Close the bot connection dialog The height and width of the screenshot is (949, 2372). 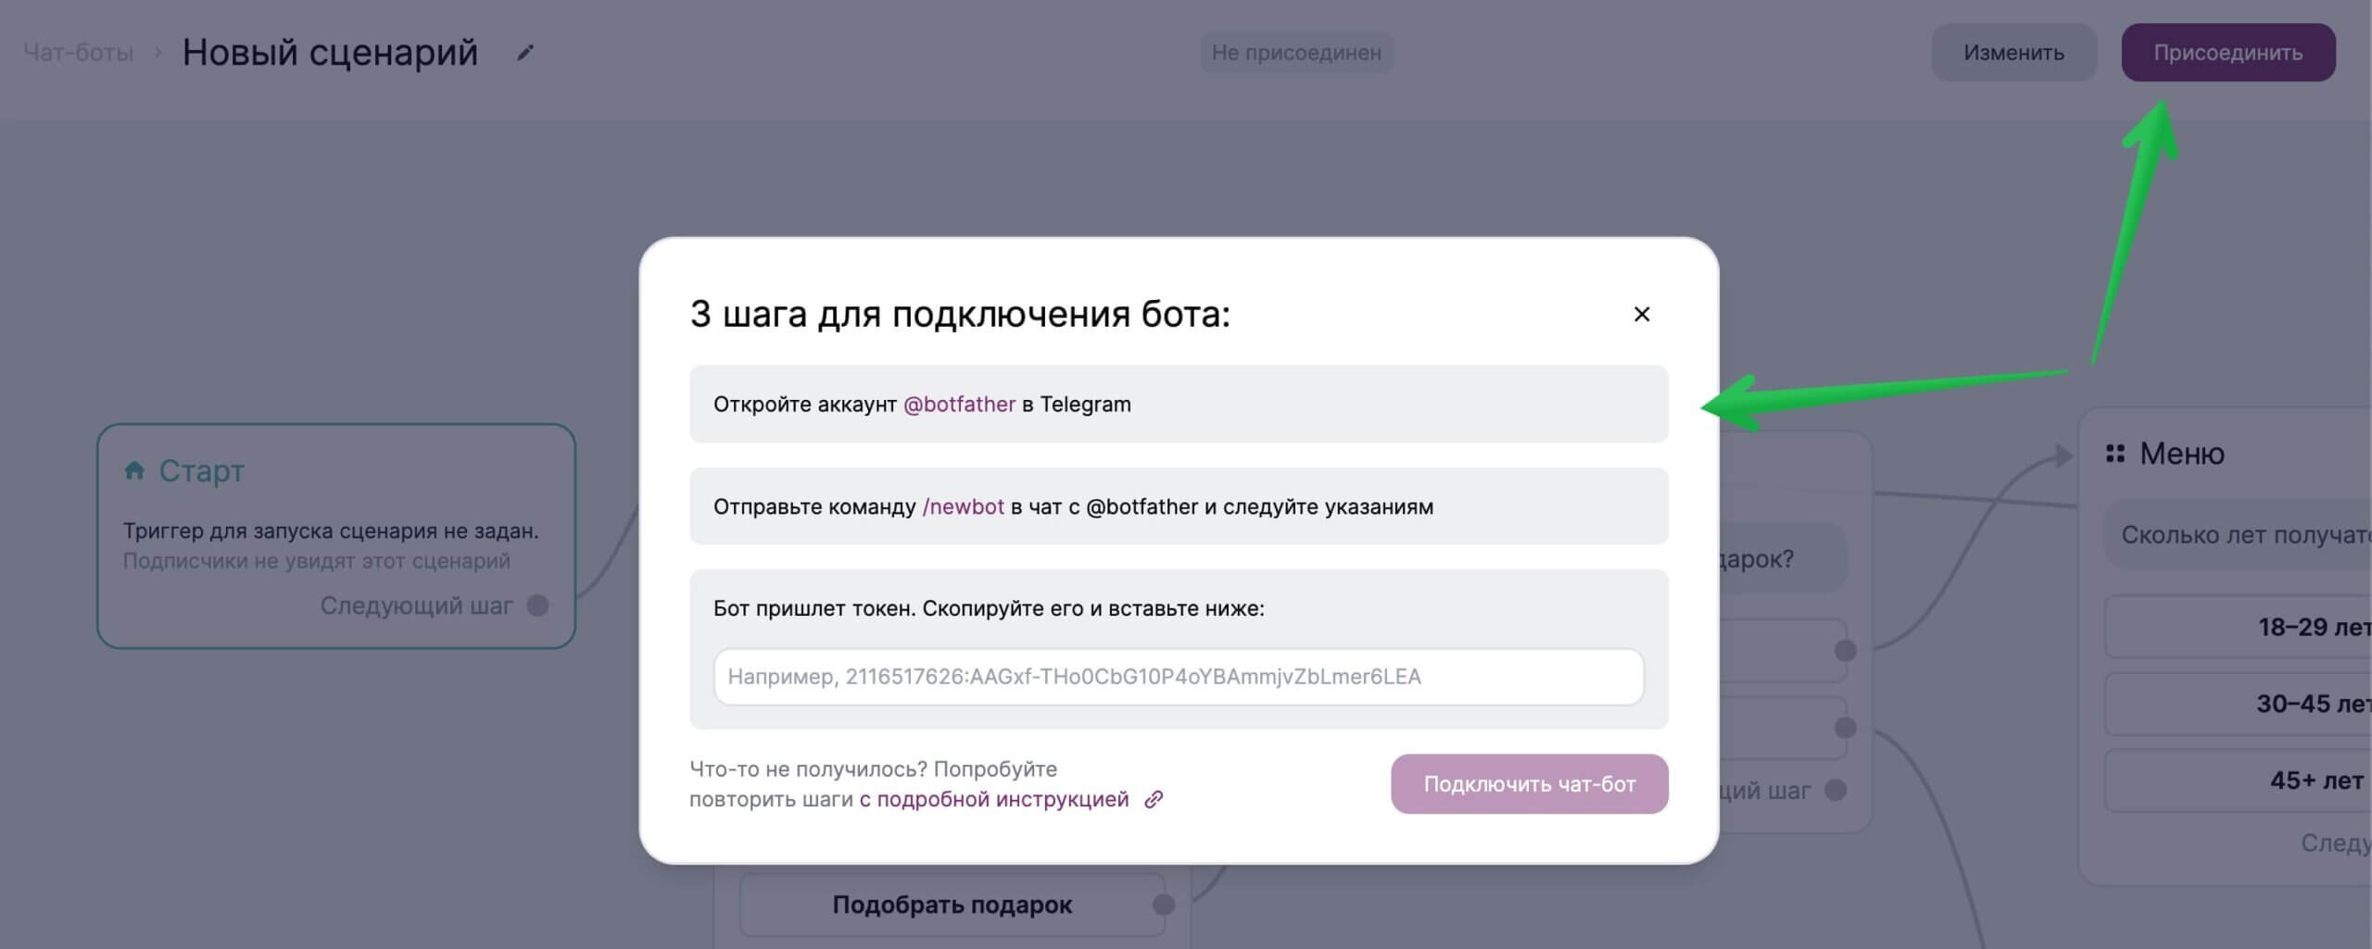coord(1641,315)
